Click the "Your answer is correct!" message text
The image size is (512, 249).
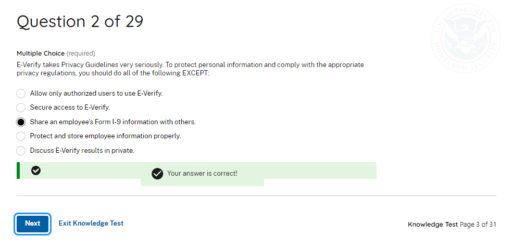point(202,174)
